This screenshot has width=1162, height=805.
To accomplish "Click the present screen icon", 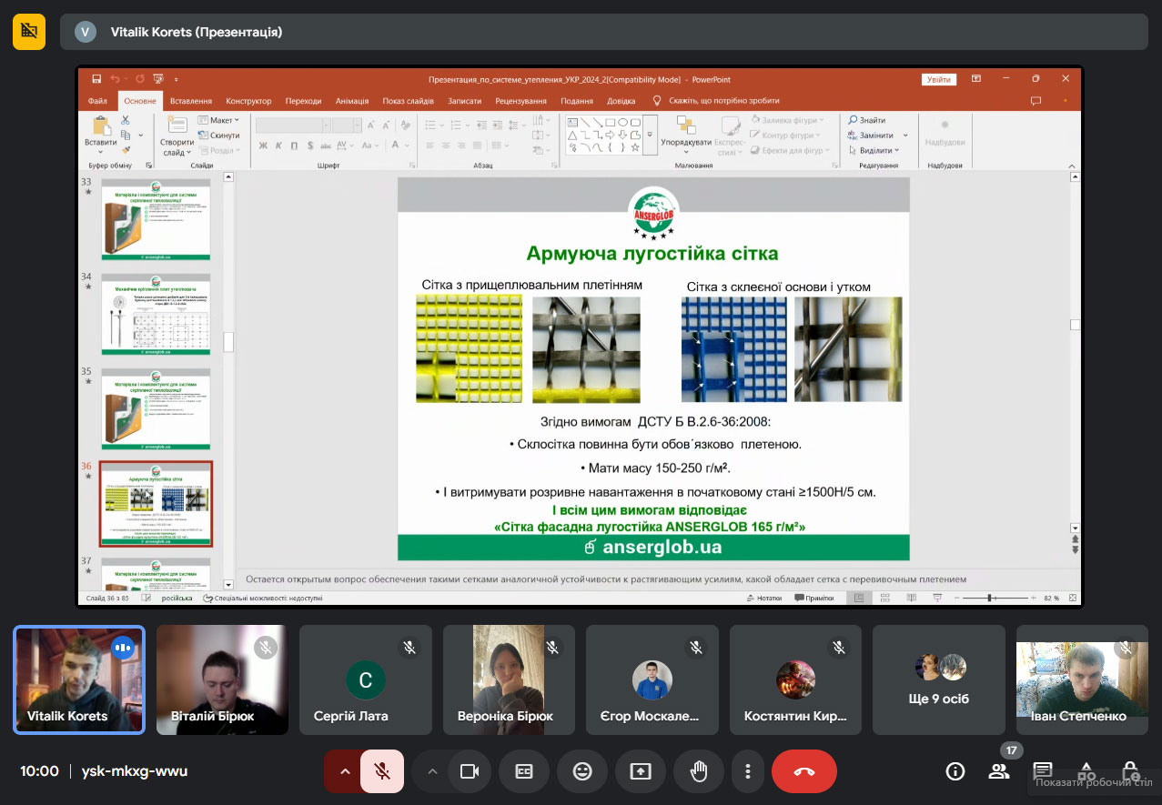I will click(x=641, y=771).
